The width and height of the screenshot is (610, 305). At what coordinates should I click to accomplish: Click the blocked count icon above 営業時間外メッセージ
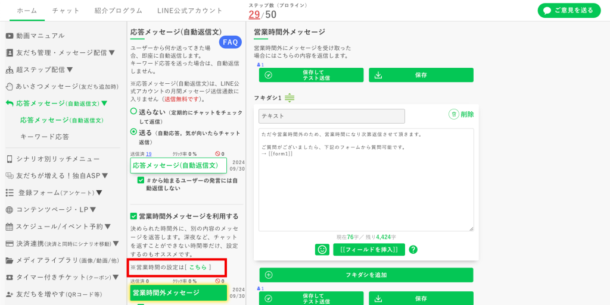tap(217, 281)
